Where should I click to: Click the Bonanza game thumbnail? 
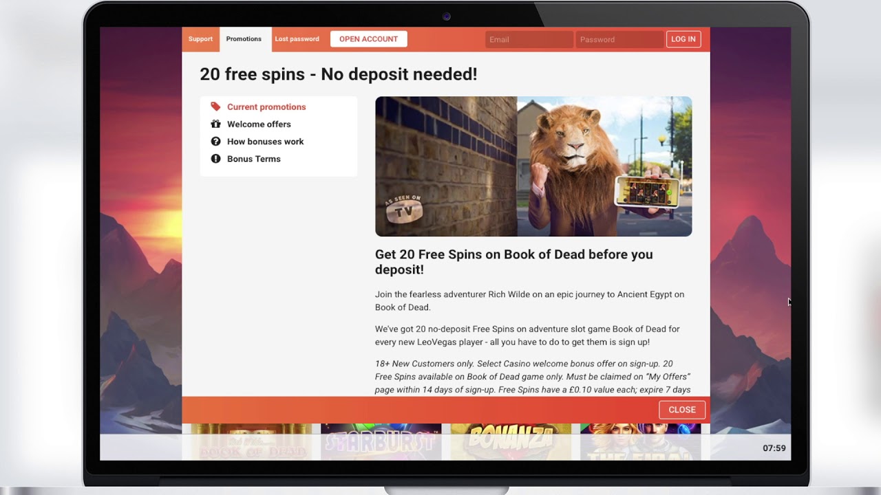click(511, 441)
